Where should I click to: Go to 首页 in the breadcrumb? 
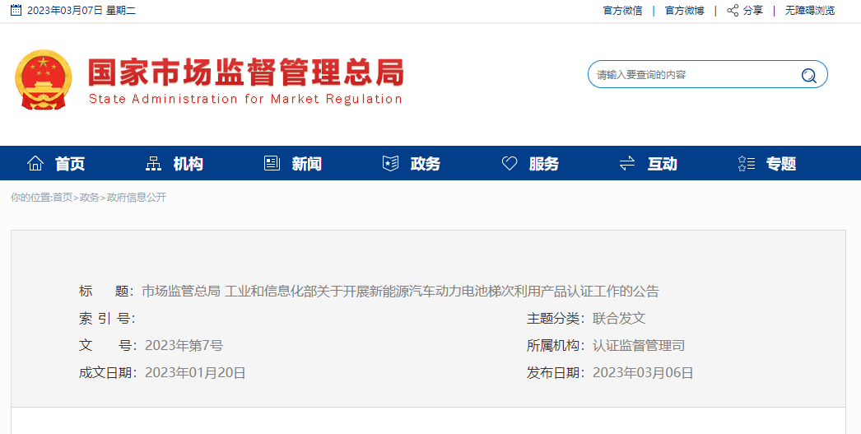pos(63,198)
